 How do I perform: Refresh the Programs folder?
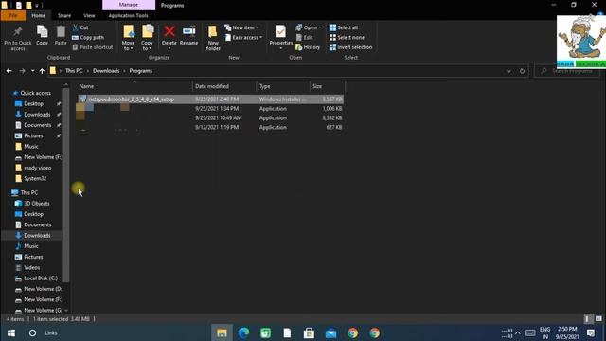click(522, 71)
